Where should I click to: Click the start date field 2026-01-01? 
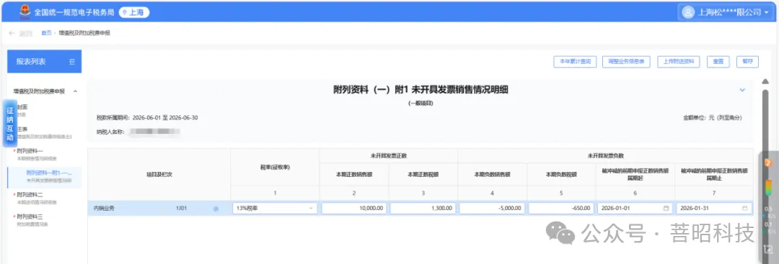(x=635, y=209)
